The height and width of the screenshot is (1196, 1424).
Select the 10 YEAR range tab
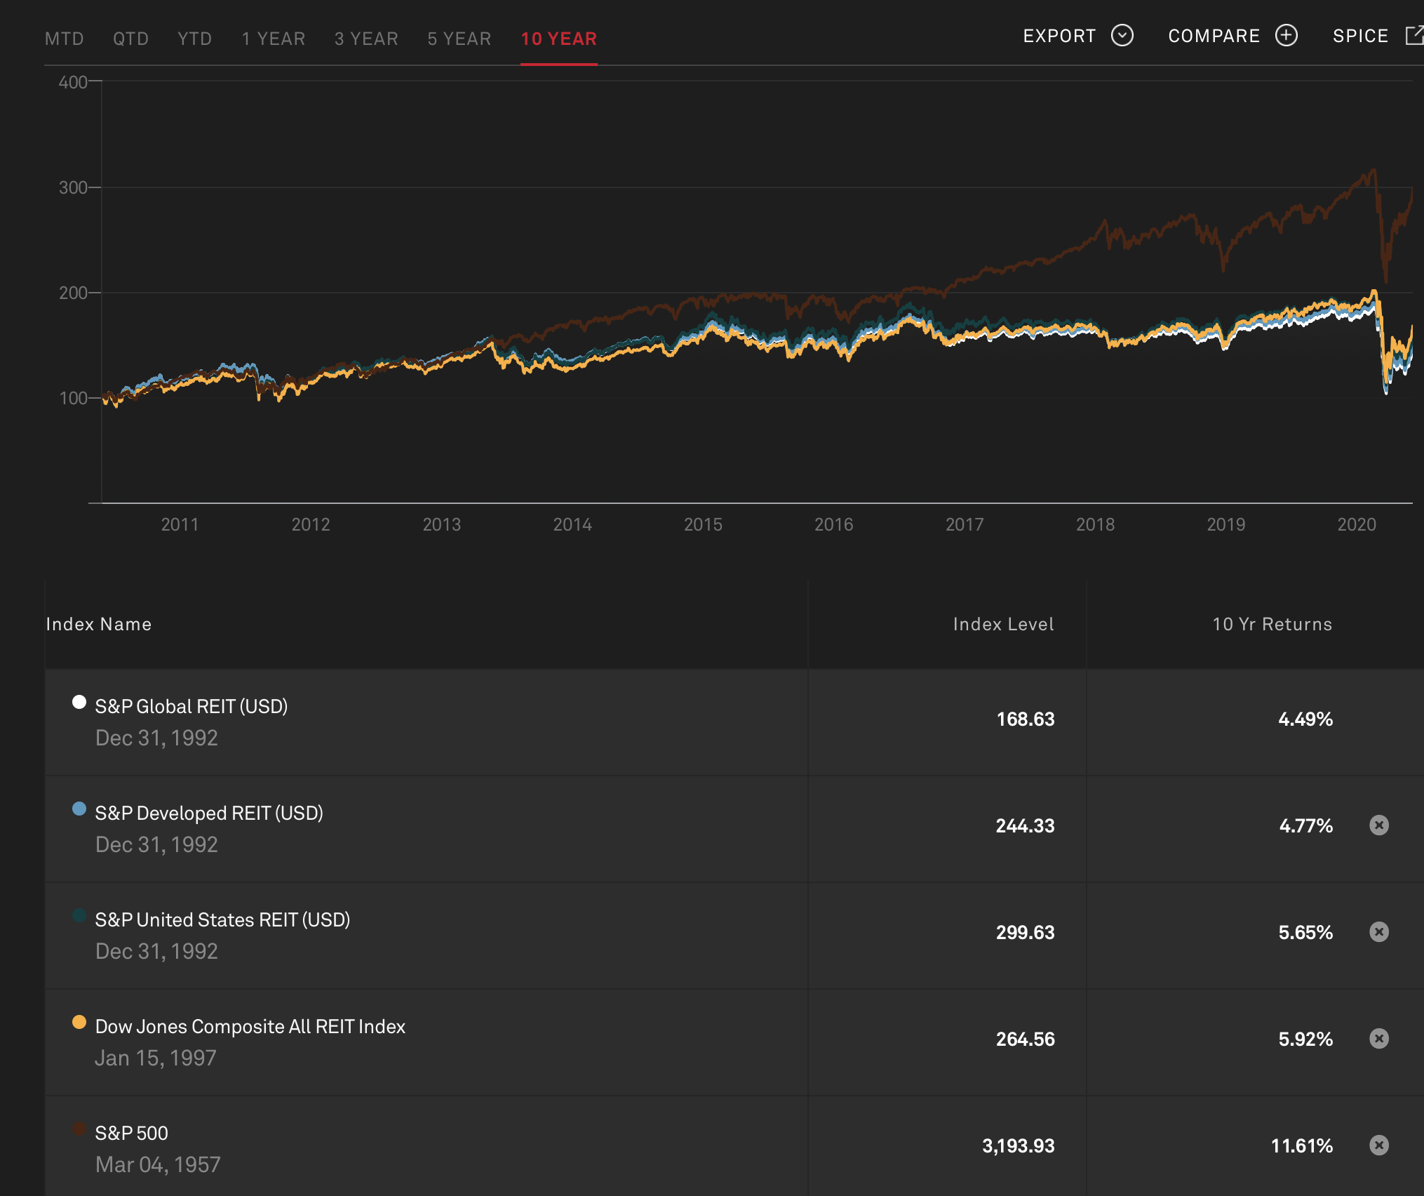[x=559, y=39]
